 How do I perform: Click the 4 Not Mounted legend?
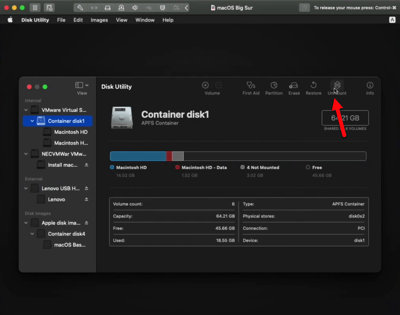(x=260, y=171)
